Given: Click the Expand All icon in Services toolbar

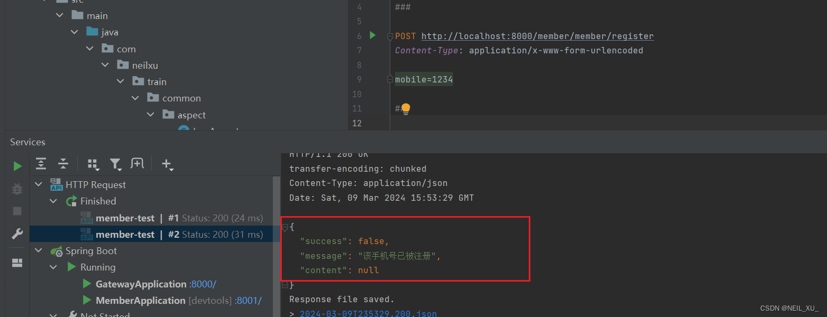Looking at the screenshot, I should click(x=41, y=164).
